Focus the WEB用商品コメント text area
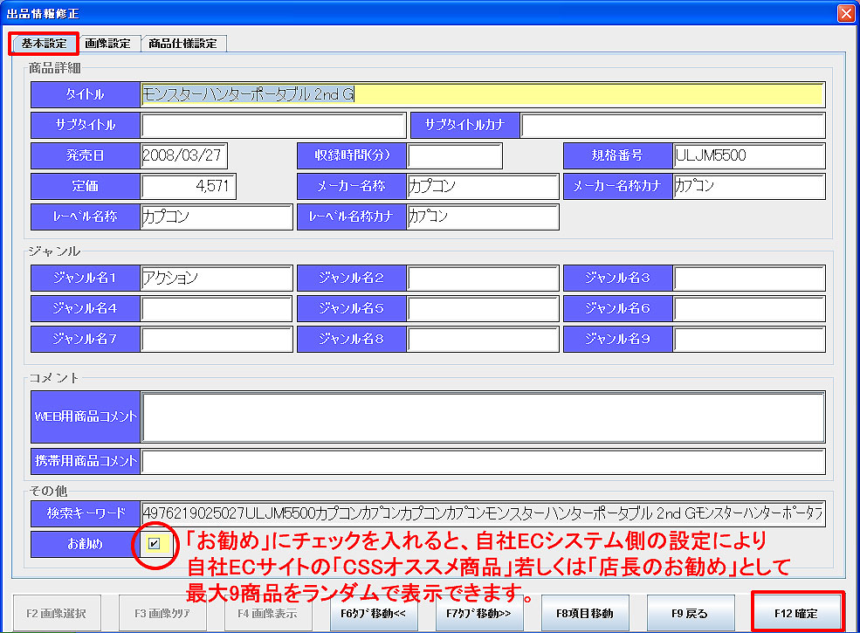Viewport: 860px width, 633px height. [x=483, y=416]
